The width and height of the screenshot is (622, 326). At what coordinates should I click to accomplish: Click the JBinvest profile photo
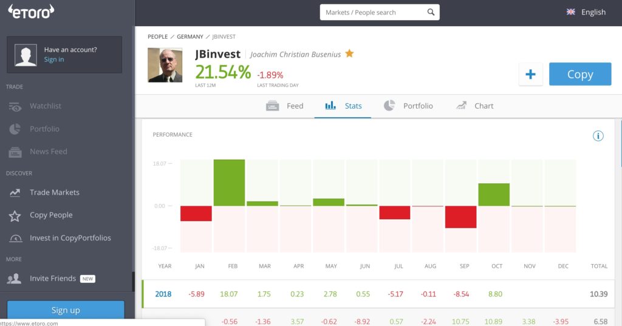165,65
